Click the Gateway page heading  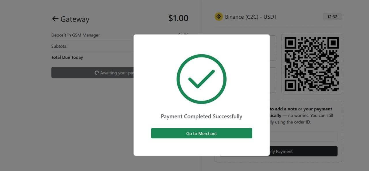(x=75, y=19)
